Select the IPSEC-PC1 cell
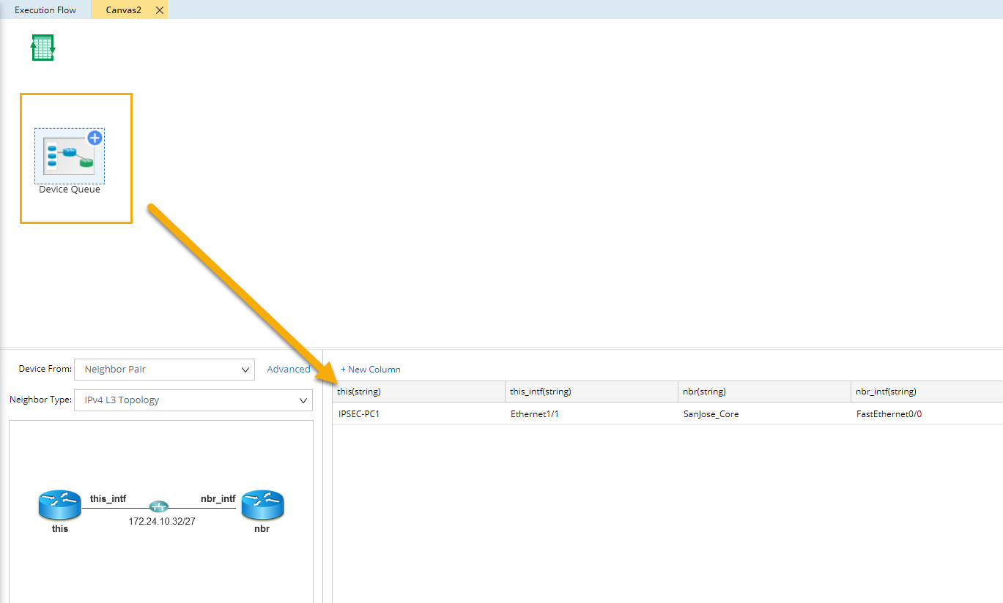1003x603 pixels. (x=359, y=414)
